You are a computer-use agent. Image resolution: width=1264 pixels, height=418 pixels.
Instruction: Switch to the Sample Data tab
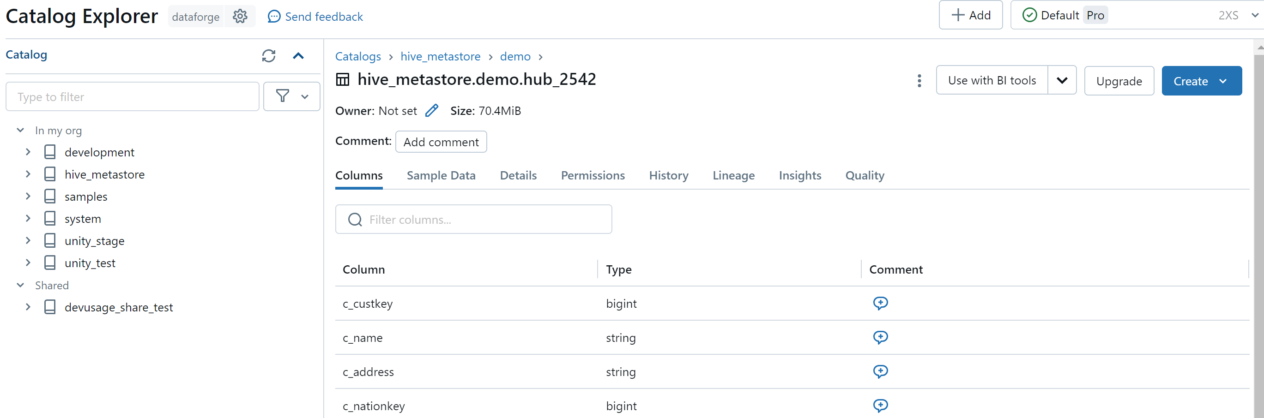click(441, 175)
